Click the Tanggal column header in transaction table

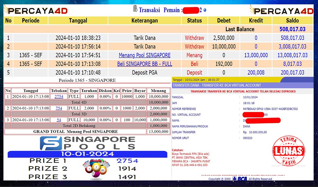(78, 20)
